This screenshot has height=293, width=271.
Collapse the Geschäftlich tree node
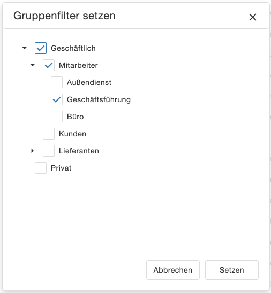(24, 48)
